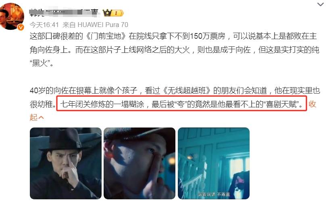
Task: Click the orange verified V badge
Action: coord(21,27)
